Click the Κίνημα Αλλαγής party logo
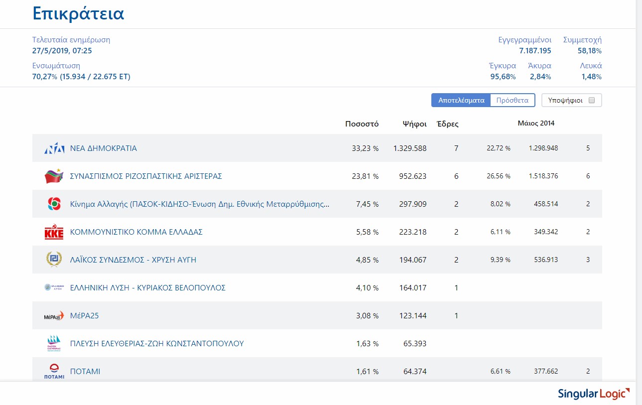642x405 pixels. click(54, 204)
